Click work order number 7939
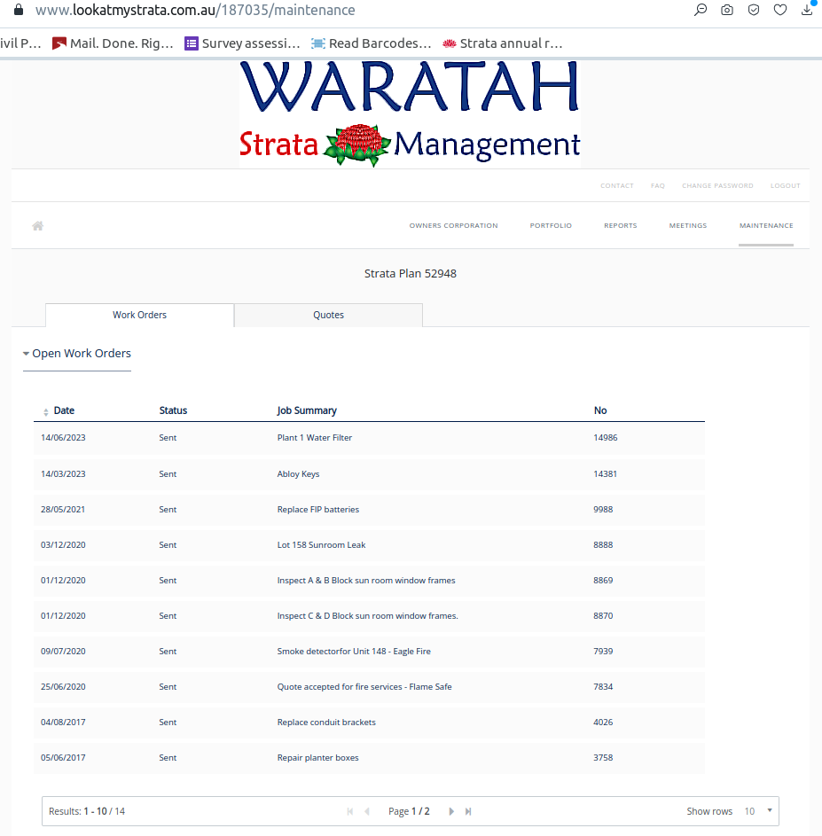The width and height of the screenshot is (822, 836). [x=603, y=651]
